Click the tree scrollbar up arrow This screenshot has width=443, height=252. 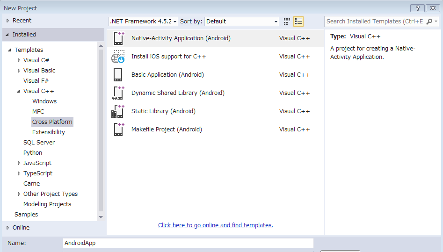point(101,46)
